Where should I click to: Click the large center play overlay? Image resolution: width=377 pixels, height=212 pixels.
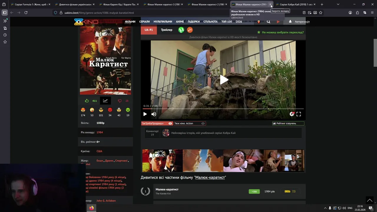(x=224, y=79)
